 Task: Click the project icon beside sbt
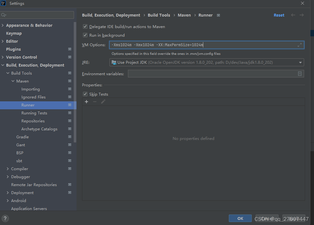[x=70, y=161]
